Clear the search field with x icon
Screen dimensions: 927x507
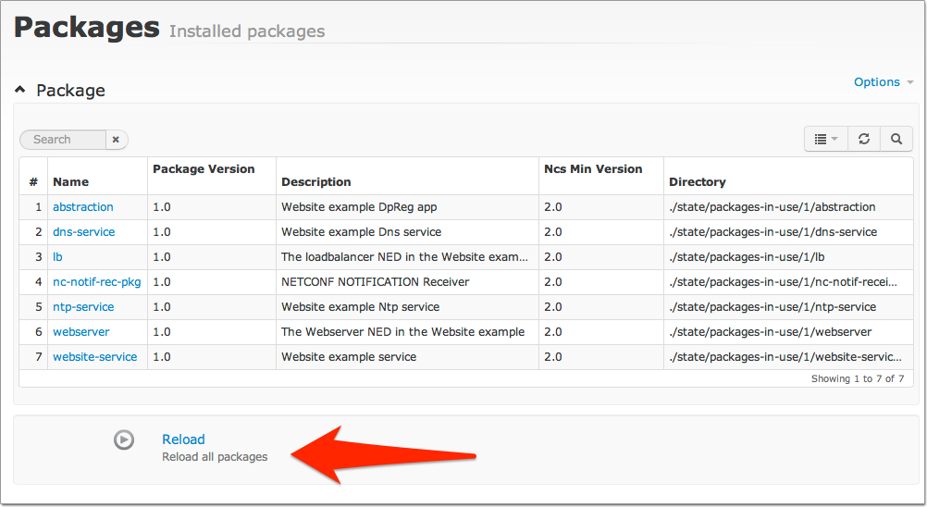tap(116, 140)
